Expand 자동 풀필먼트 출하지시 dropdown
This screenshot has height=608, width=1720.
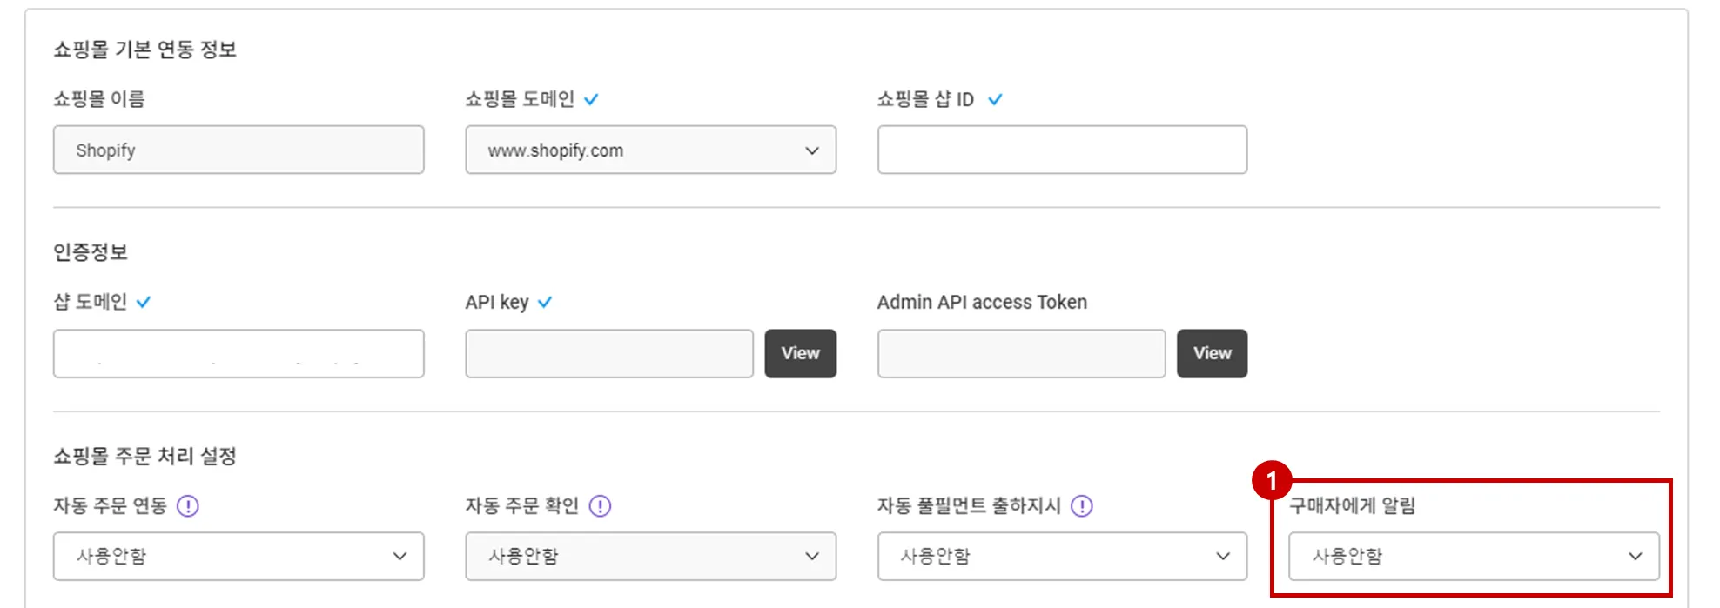point(1062,556)
